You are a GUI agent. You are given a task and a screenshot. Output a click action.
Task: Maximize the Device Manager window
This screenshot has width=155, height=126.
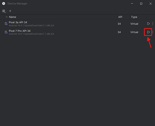coord(141,4)
